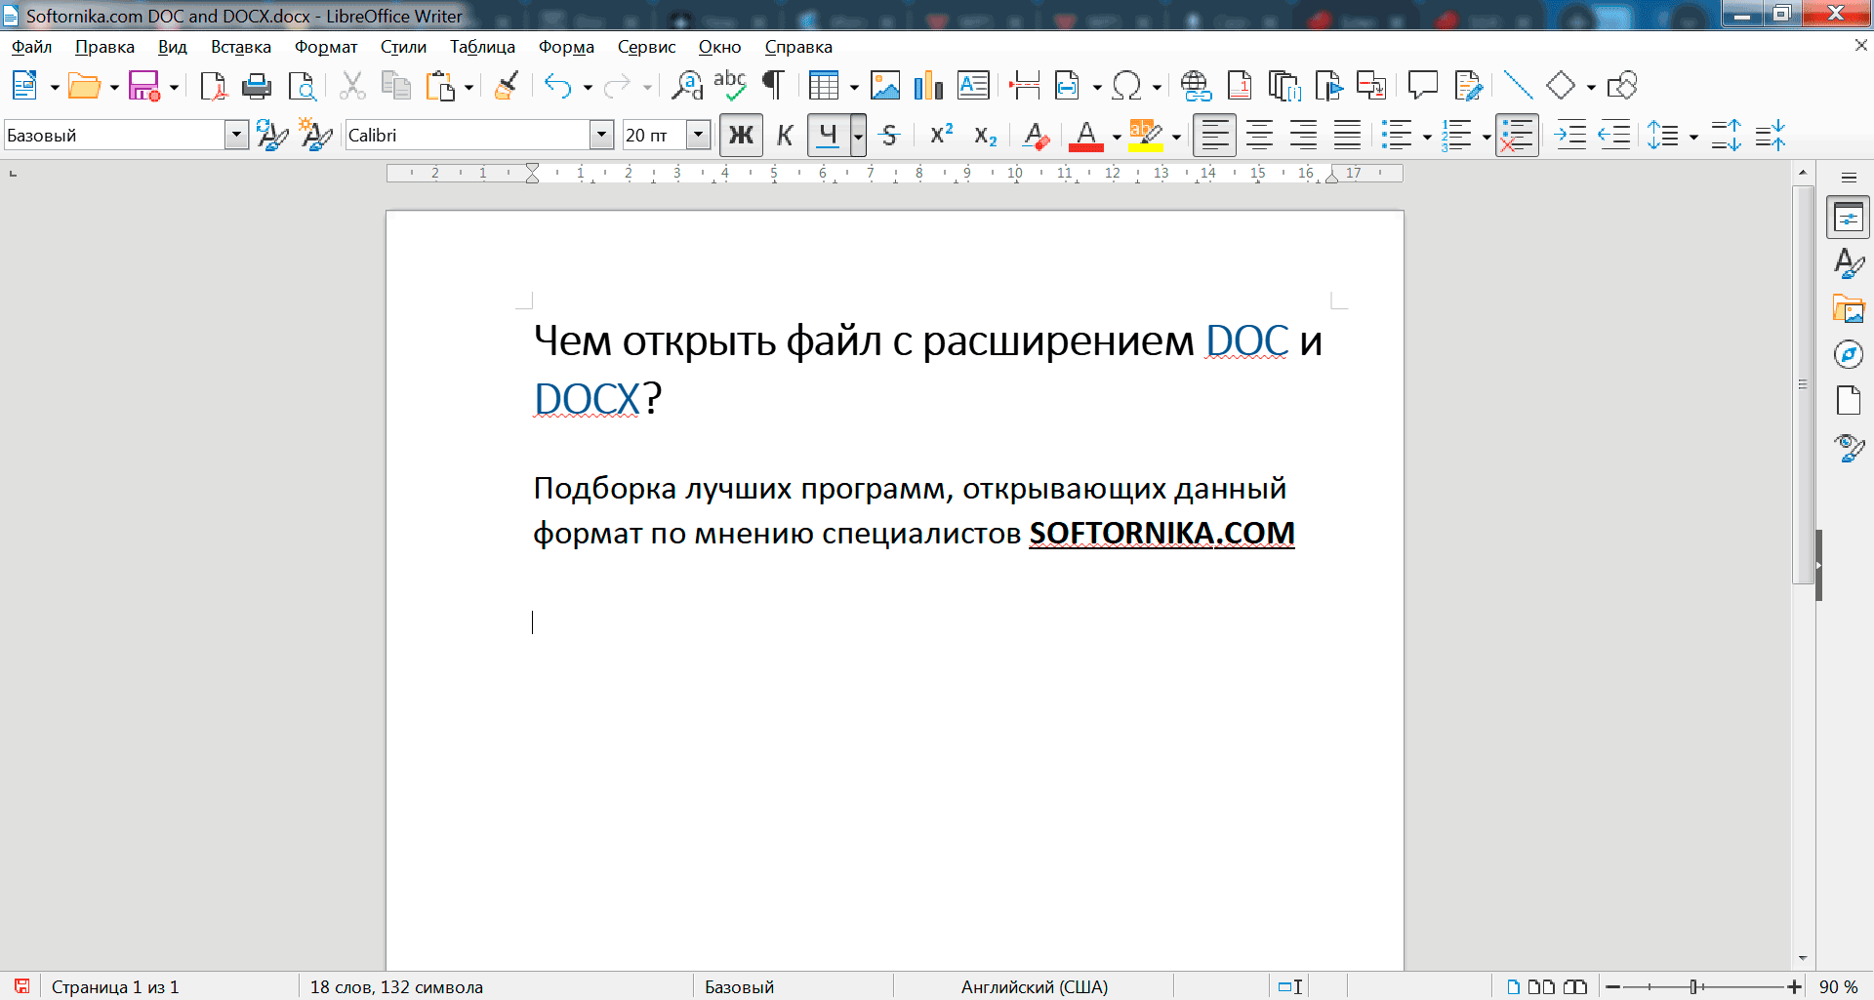
Task: Expand the paragraph style dropdown Базовый
Action: click(236, 136)
